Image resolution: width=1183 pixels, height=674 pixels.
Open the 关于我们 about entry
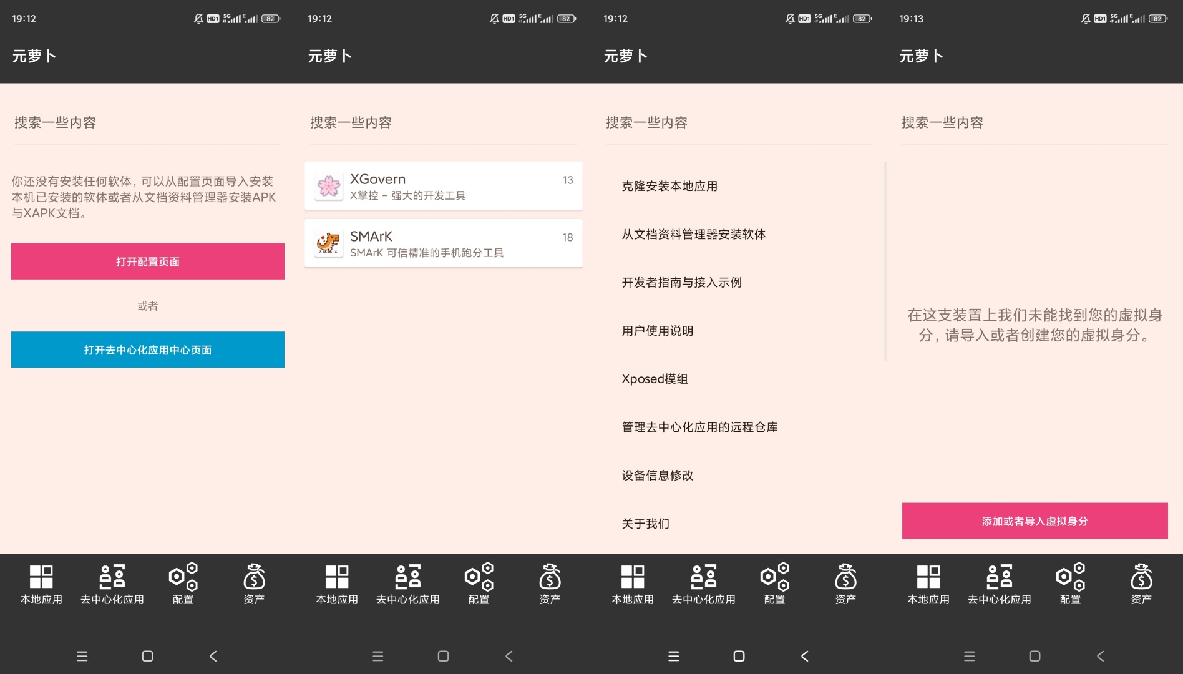point(645,523)
